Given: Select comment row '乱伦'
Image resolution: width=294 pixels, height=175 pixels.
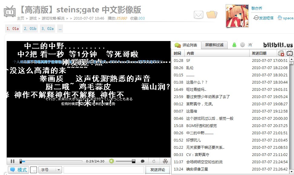Looking at the screenshot, I should [230, 68].
